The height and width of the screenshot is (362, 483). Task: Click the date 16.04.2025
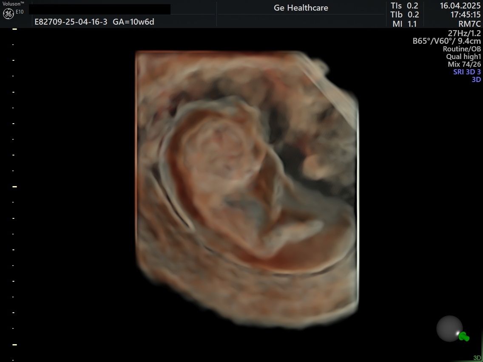[460, 6]
